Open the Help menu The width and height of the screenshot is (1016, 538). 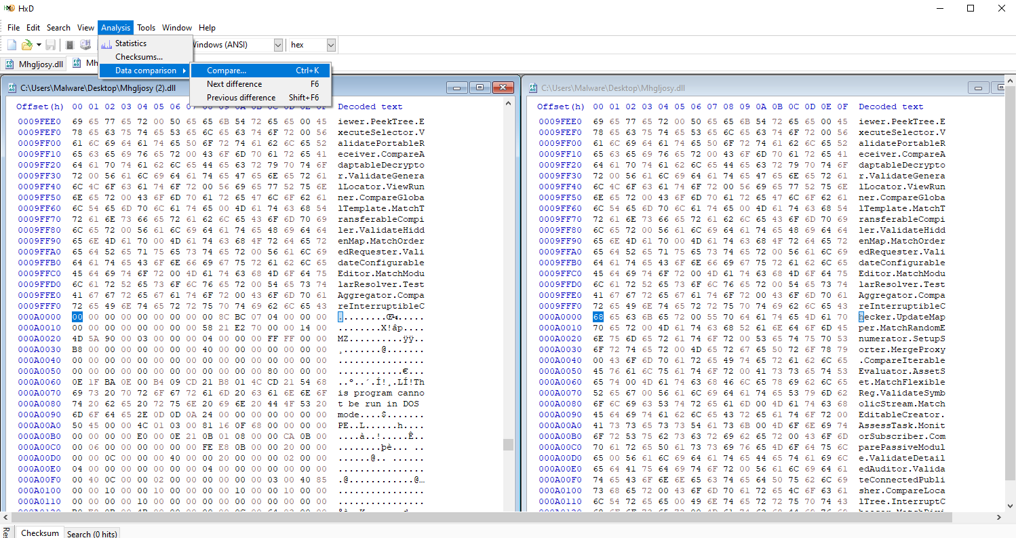tap(207, 28)
